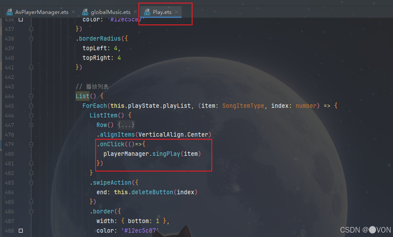Click the '.onClick' method call
The image size is (393, 237).
pos(110,144)
